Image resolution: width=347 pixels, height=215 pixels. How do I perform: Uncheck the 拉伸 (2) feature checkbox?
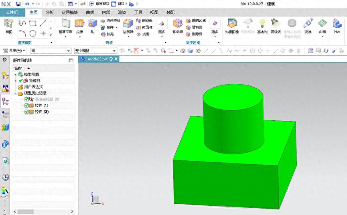pyautogui.click(x=26, y=112)
